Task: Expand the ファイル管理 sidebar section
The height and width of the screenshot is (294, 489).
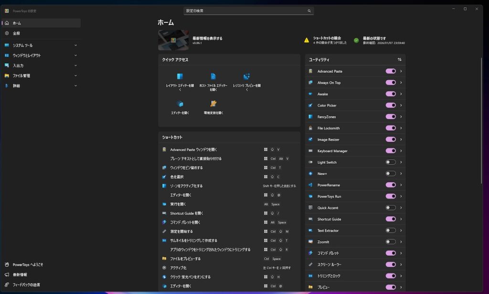Action: tap(75, 75)
